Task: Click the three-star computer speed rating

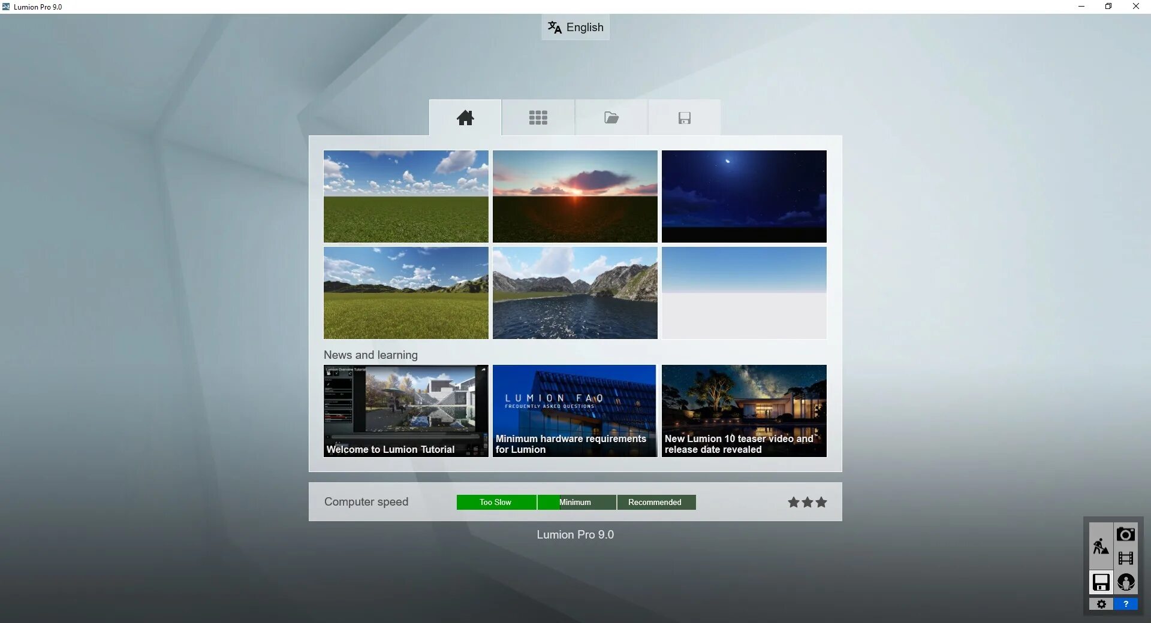Action: 807,502
